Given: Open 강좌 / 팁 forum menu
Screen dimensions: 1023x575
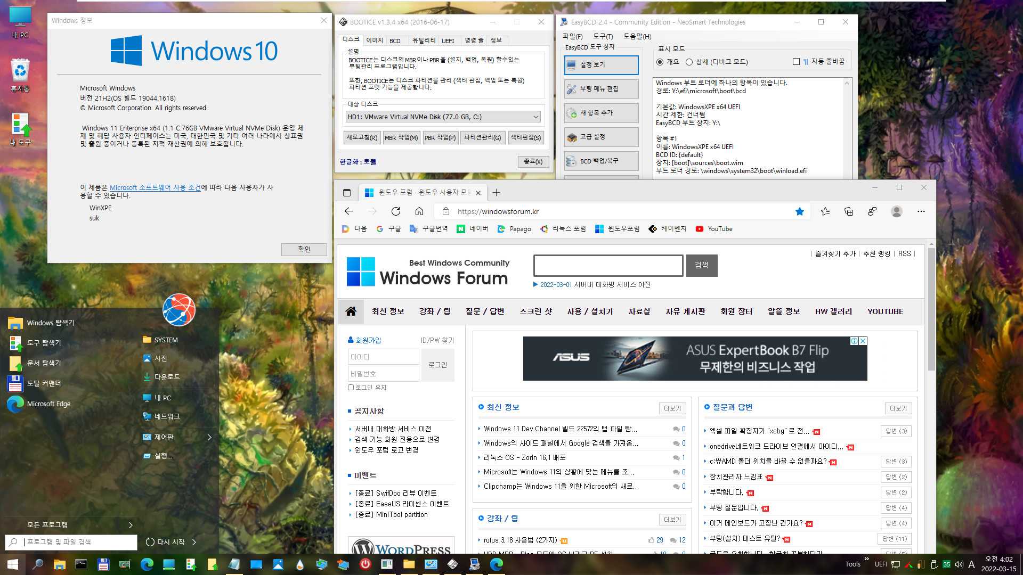Looking at the screenshot, I should 435,311.
